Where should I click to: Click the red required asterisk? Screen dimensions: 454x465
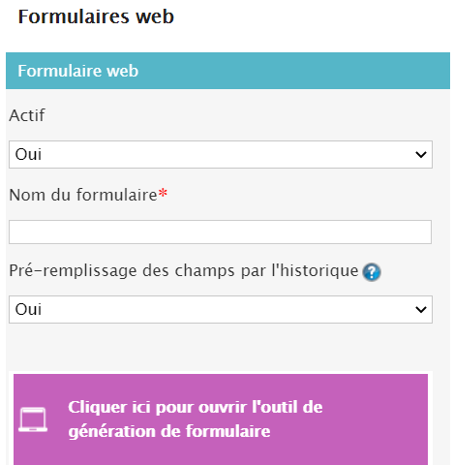click(x=163, y=193)
